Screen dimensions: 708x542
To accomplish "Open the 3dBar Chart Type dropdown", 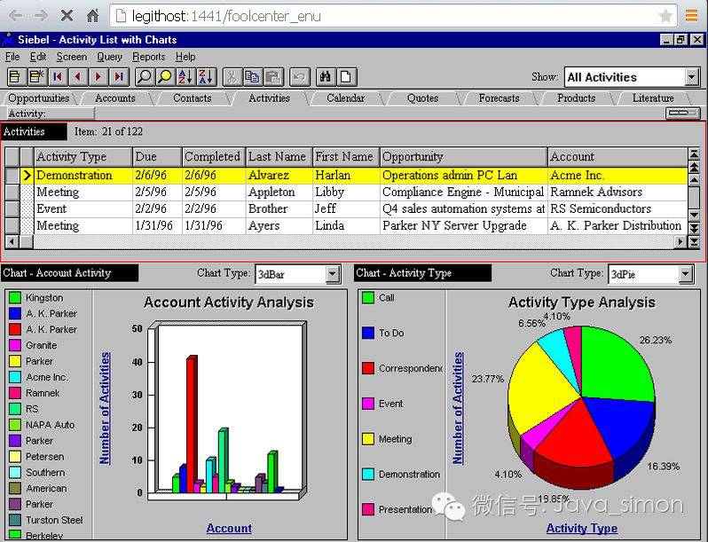I will pos(333,274).
